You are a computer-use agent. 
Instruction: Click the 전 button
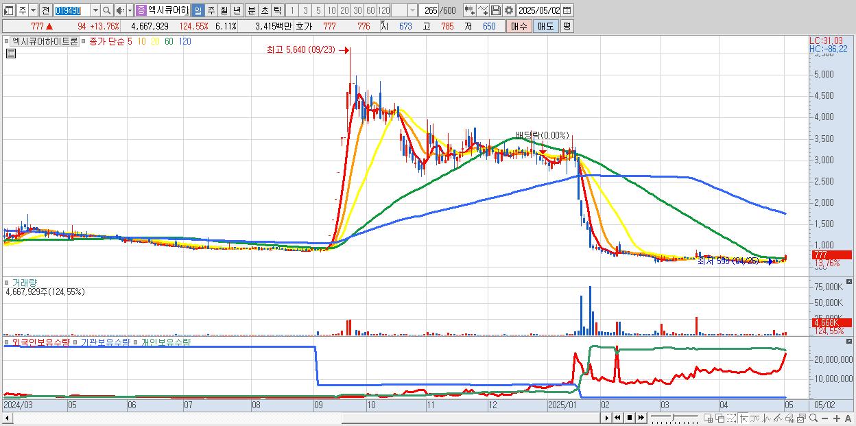coord(45,10)
